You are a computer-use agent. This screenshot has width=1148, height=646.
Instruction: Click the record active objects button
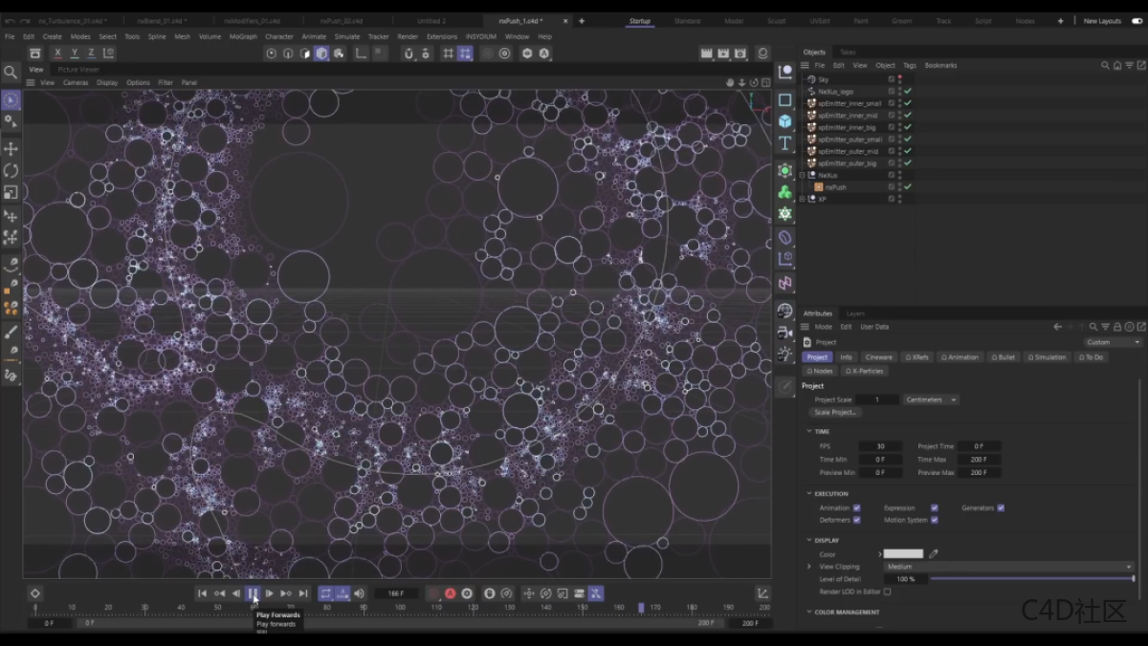434,593
